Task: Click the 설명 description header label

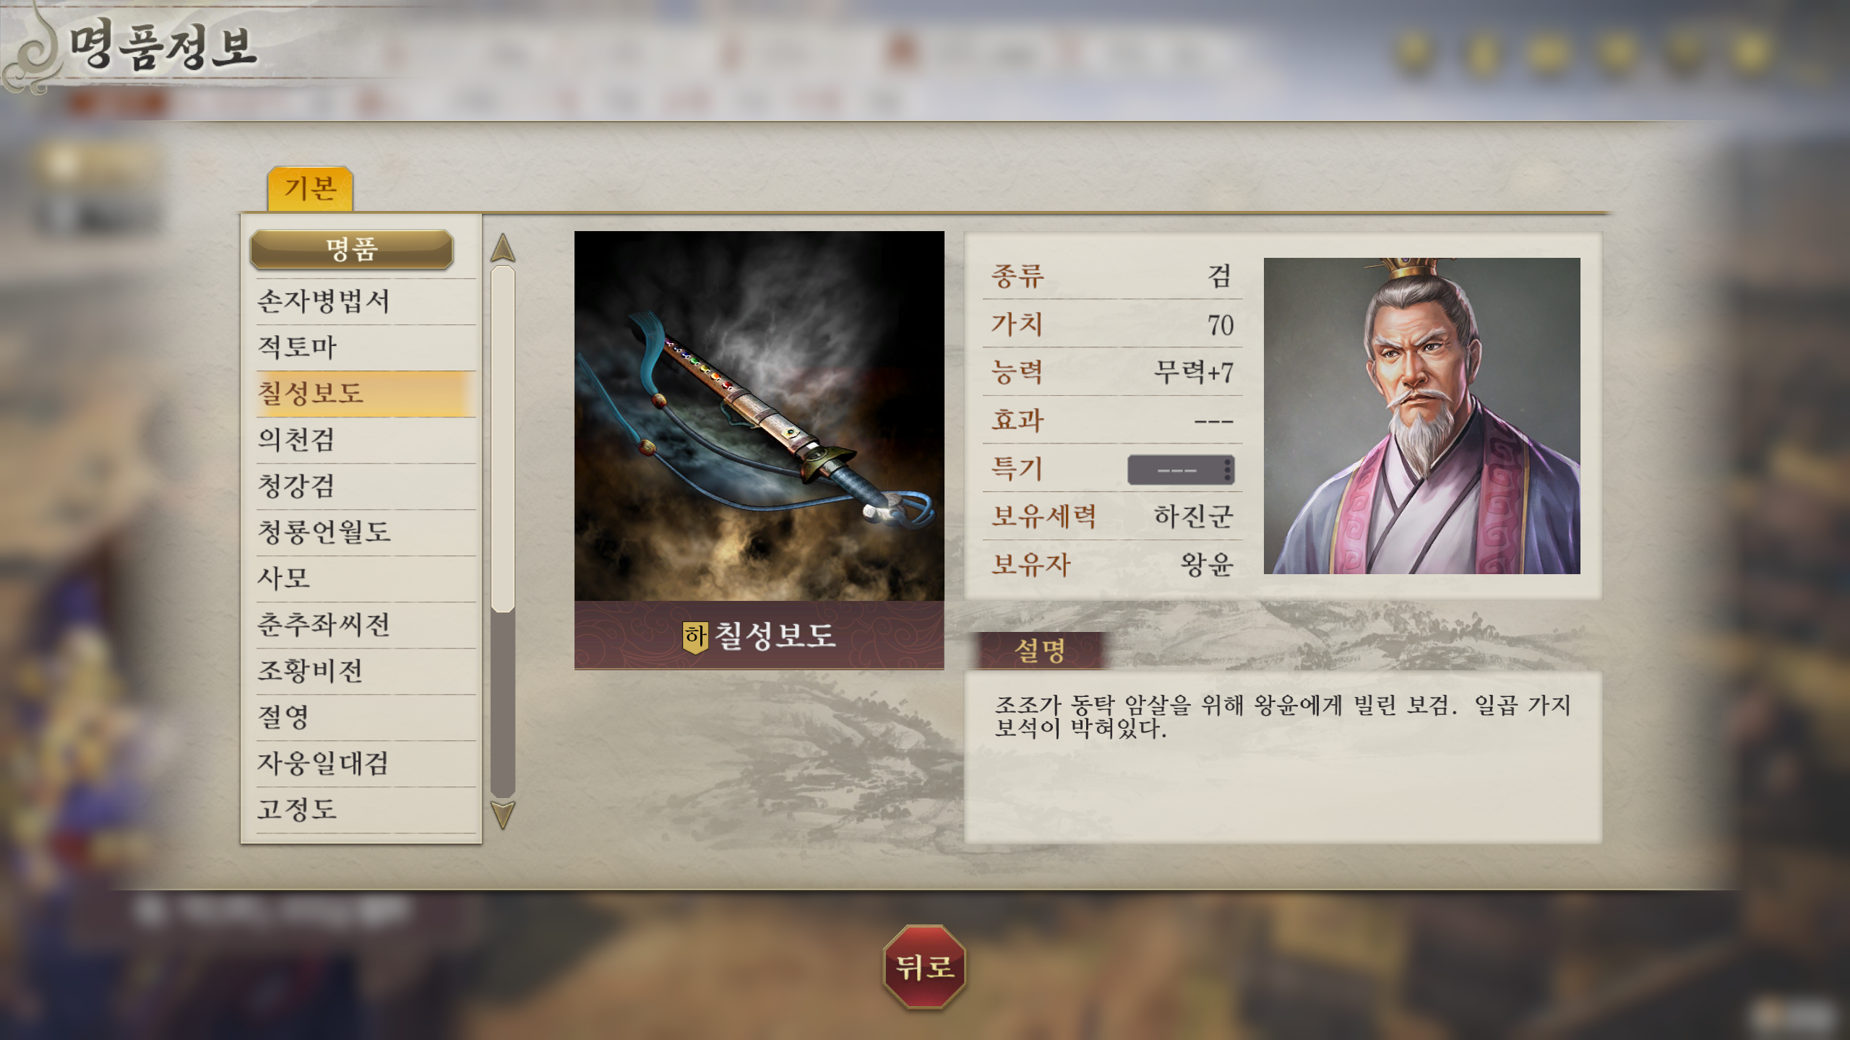Action: pos(1040,650)
